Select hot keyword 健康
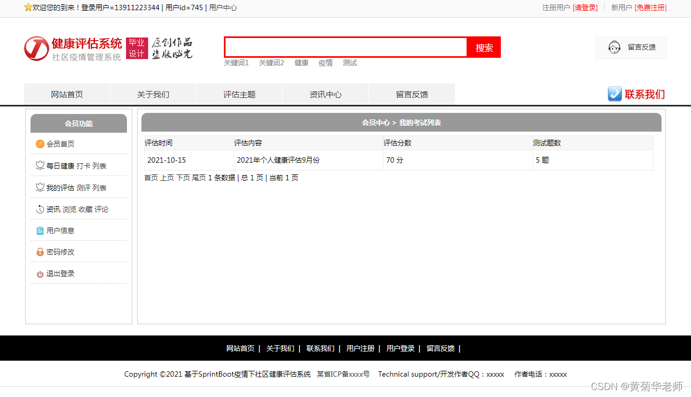Viewport: 691px width, 397px height. click(302, 63)
